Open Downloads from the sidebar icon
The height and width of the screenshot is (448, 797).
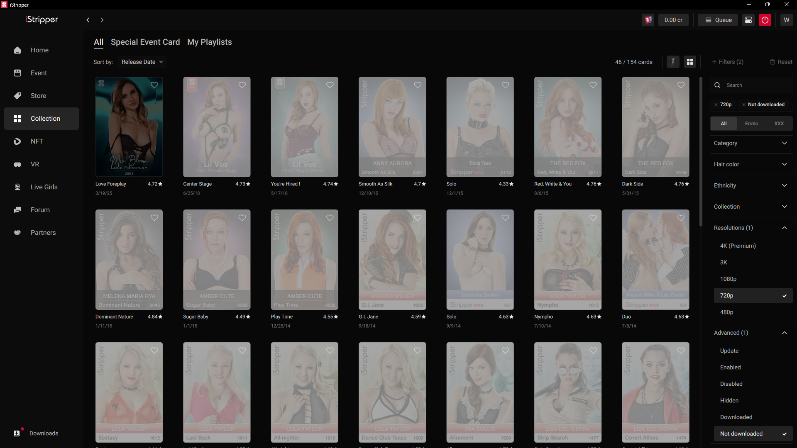click(17, 433)
